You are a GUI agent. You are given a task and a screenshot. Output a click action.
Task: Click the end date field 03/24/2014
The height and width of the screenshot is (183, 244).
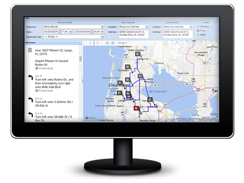pyautogui.click(x=83, y=32)
